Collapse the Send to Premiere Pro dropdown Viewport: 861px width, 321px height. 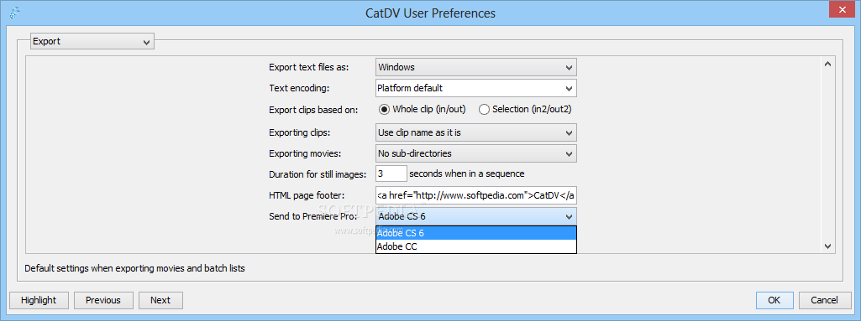[x=476, y=216]
